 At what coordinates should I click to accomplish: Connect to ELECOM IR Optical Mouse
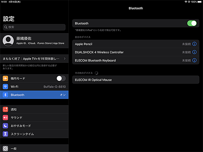click(x=135, y=80)
